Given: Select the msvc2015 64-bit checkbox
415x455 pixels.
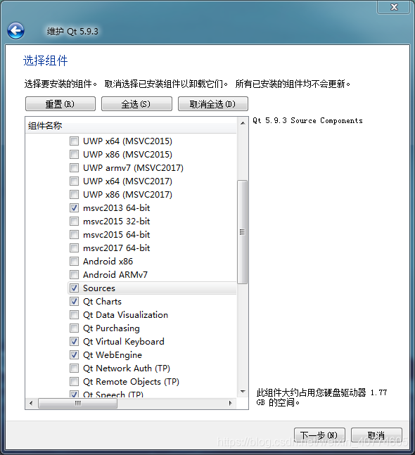Looking at the screenshot, I should pos(75,235).
